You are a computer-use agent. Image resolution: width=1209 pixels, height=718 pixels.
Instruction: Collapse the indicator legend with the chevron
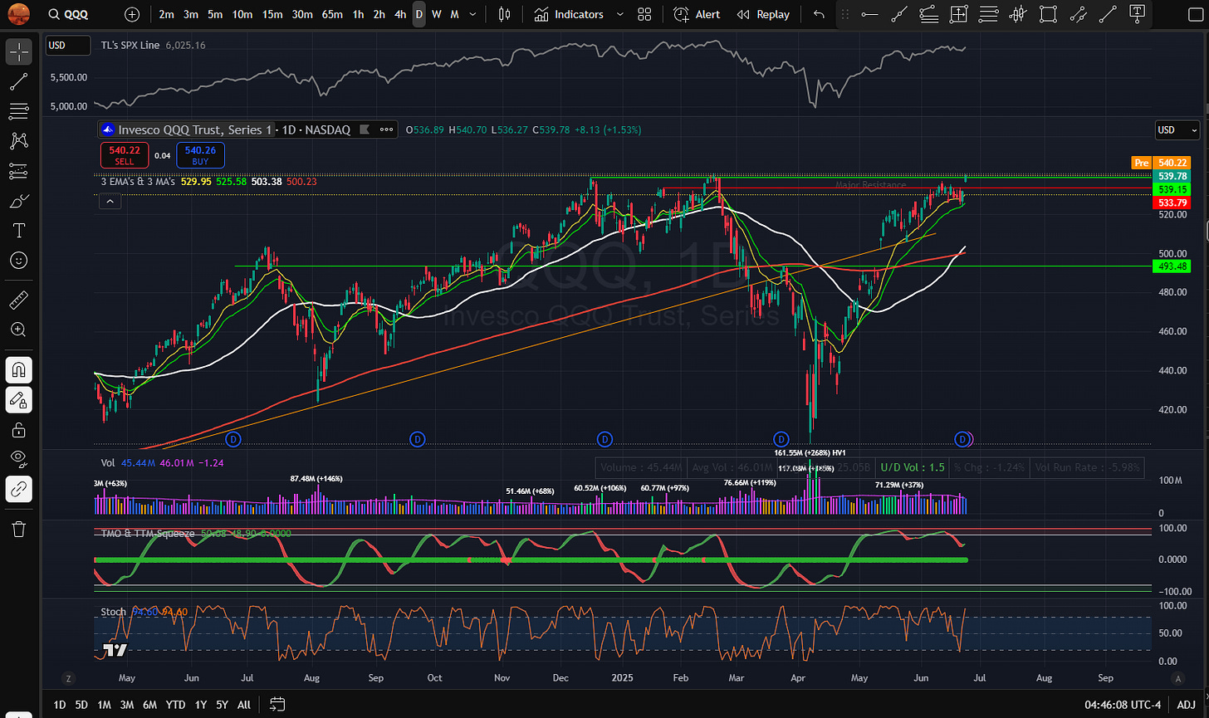pos(110,201)
